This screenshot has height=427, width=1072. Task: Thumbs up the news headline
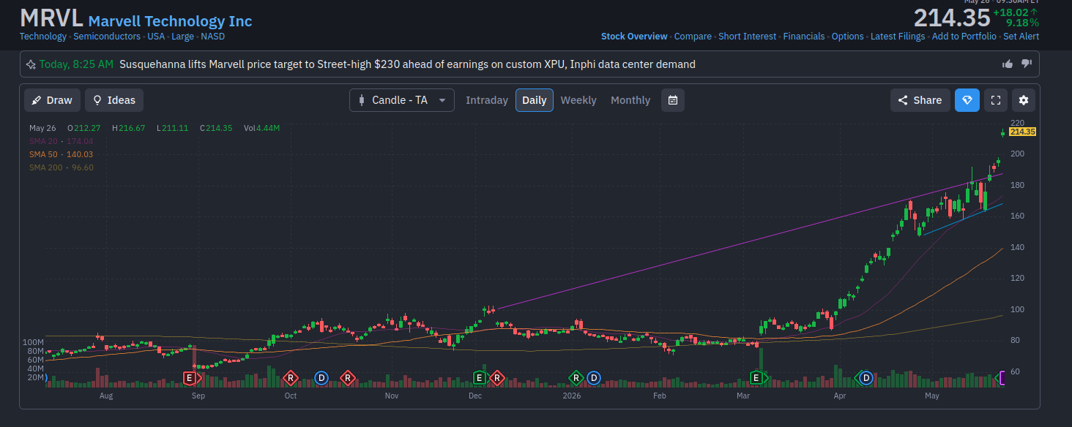click(x=1008, y=64)
